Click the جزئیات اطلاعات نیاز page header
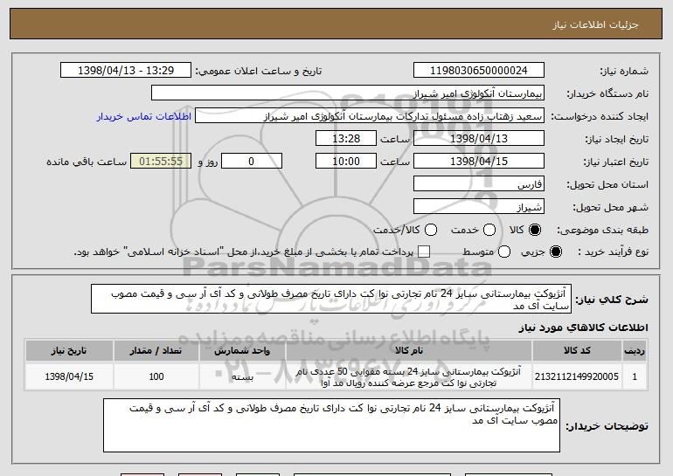Viewport: 673px width, 476px height. pos(595,24)
